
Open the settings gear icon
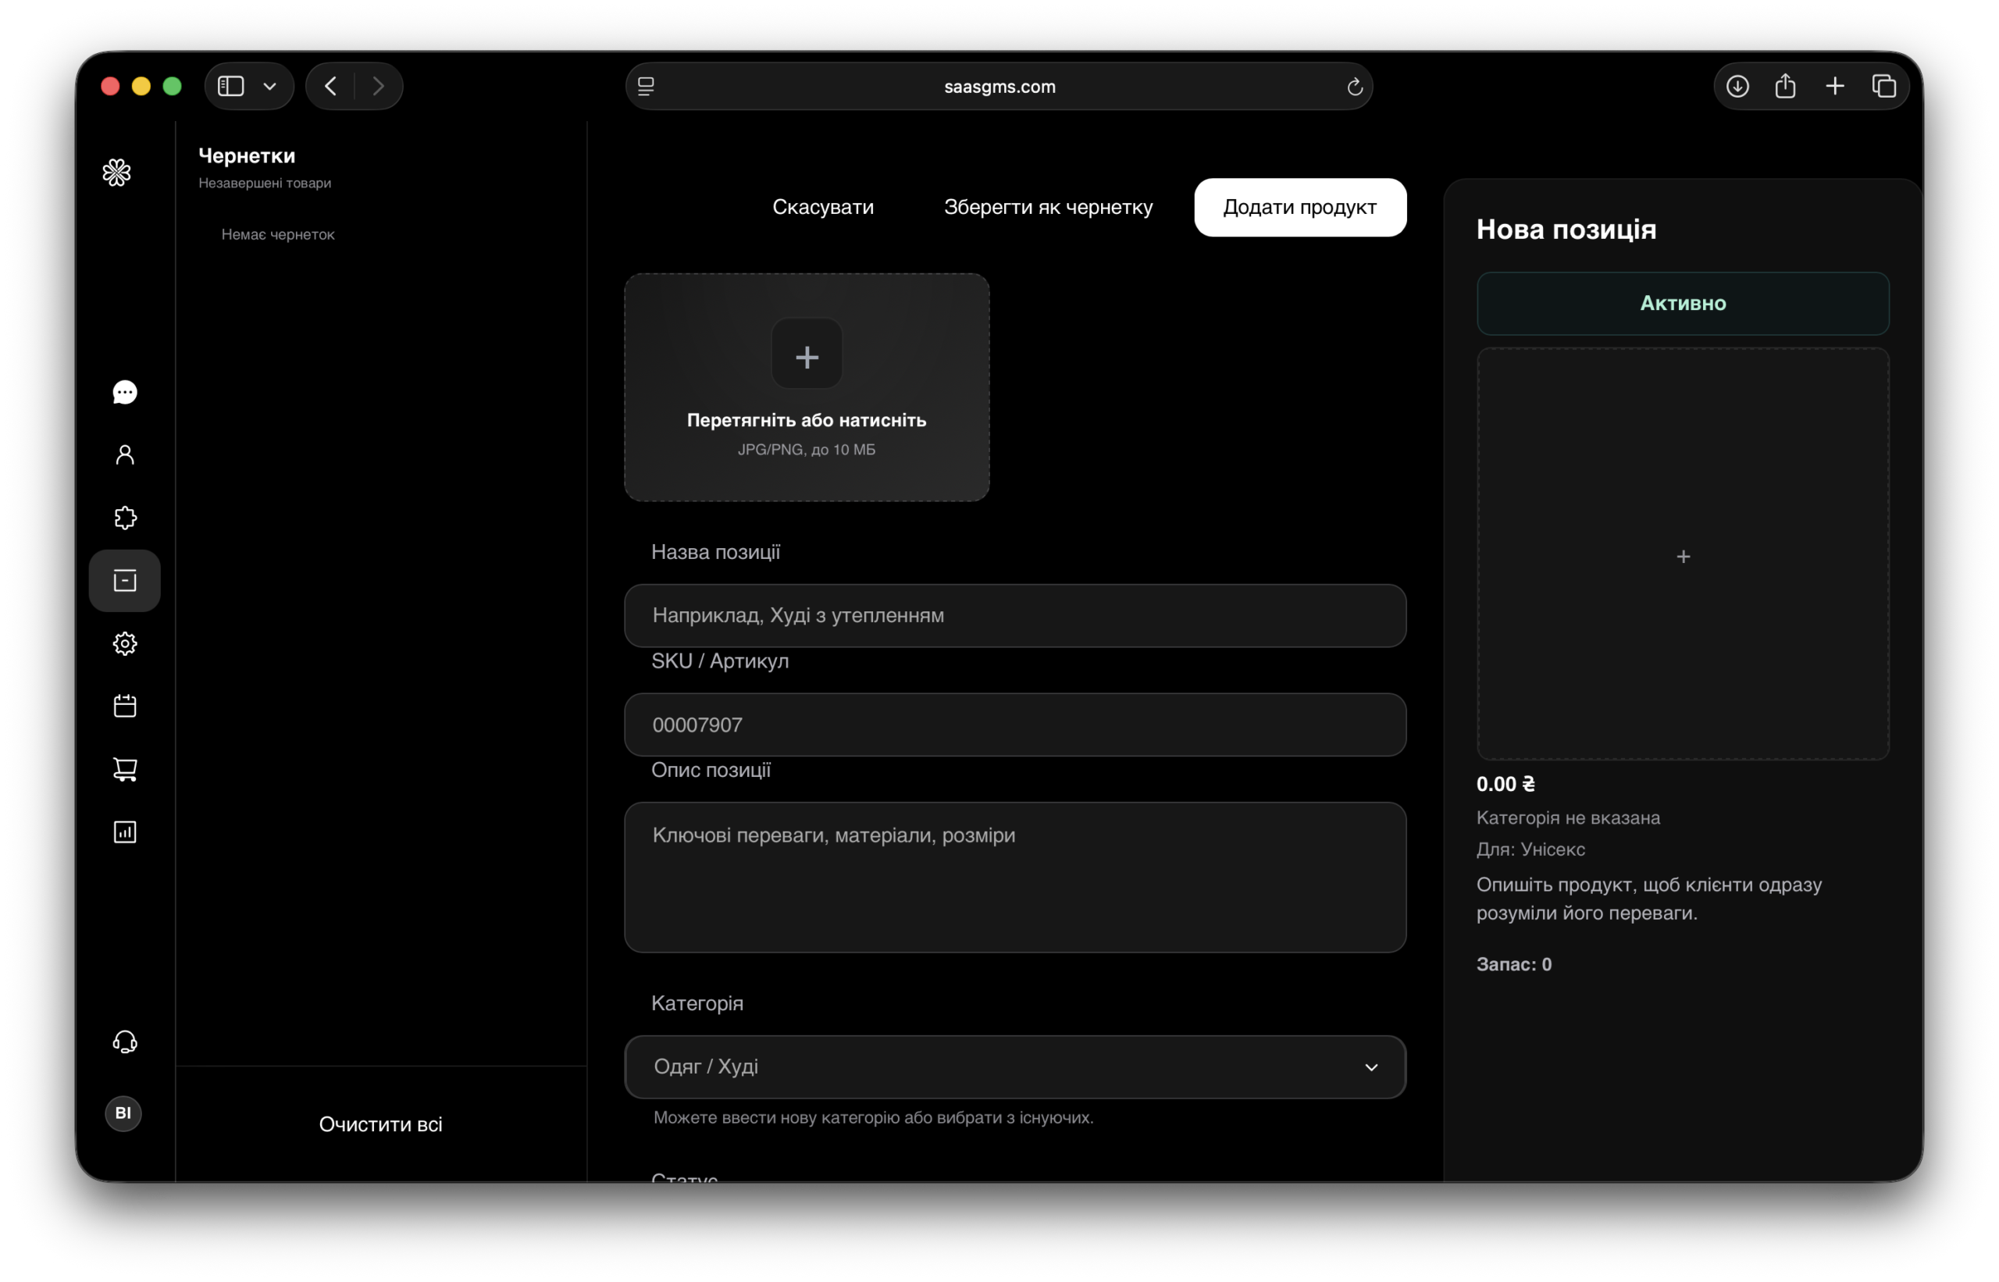125,643
